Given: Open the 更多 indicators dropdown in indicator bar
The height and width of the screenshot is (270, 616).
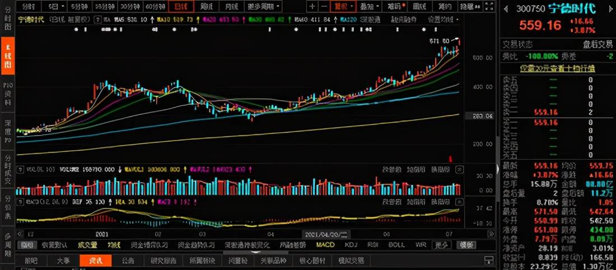Looking at the screenshot, I should (x=442, y=245).
